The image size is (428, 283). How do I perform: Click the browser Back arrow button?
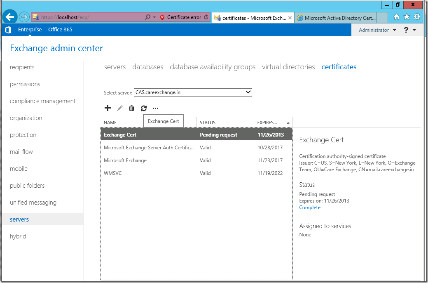pos(10,17)
